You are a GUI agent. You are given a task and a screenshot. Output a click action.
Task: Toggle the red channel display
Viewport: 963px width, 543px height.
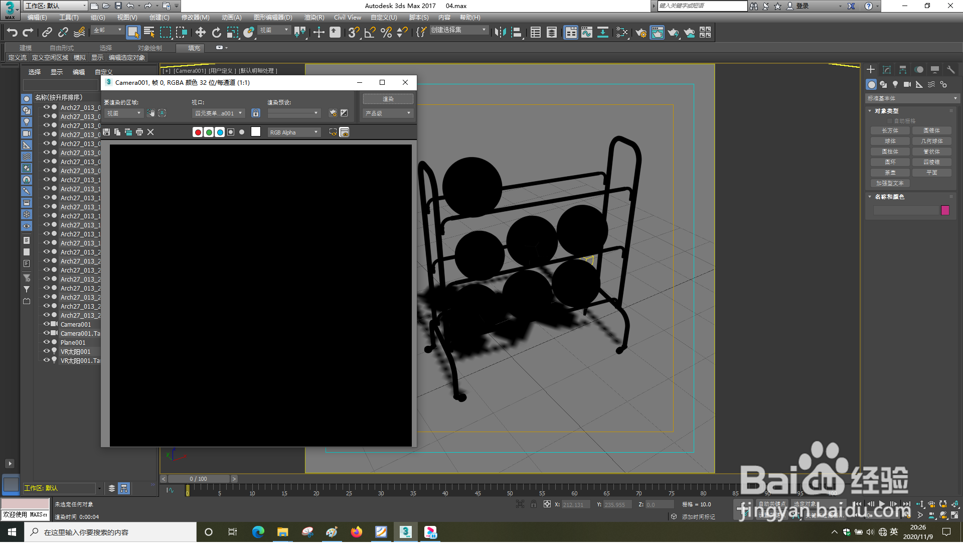[198, 132]
